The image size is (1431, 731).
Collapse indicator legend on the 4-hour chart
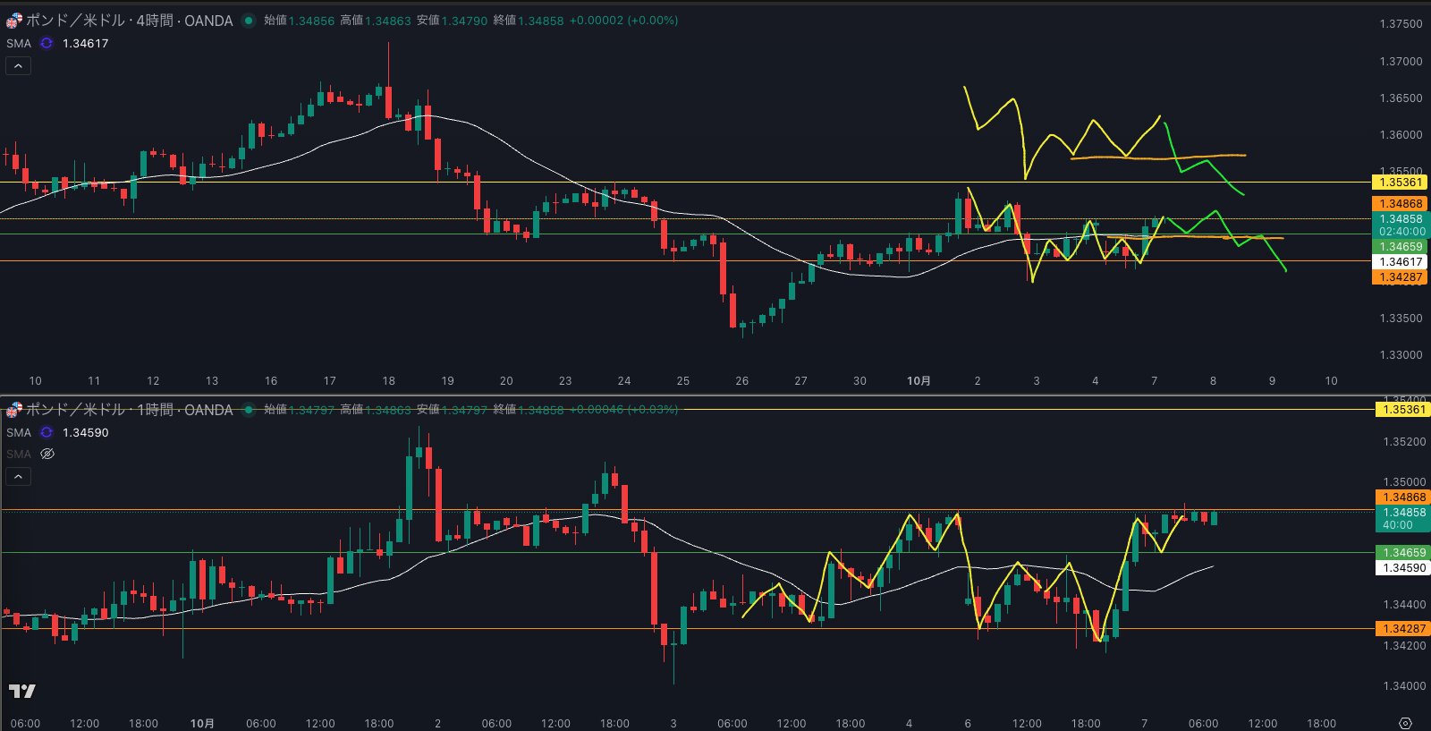18,65
